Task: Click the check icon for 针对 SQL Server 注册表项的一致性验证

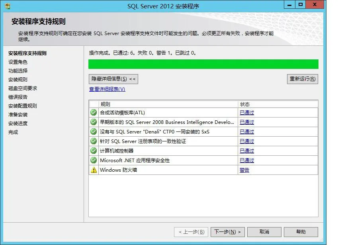Action: tap(93, 141)
